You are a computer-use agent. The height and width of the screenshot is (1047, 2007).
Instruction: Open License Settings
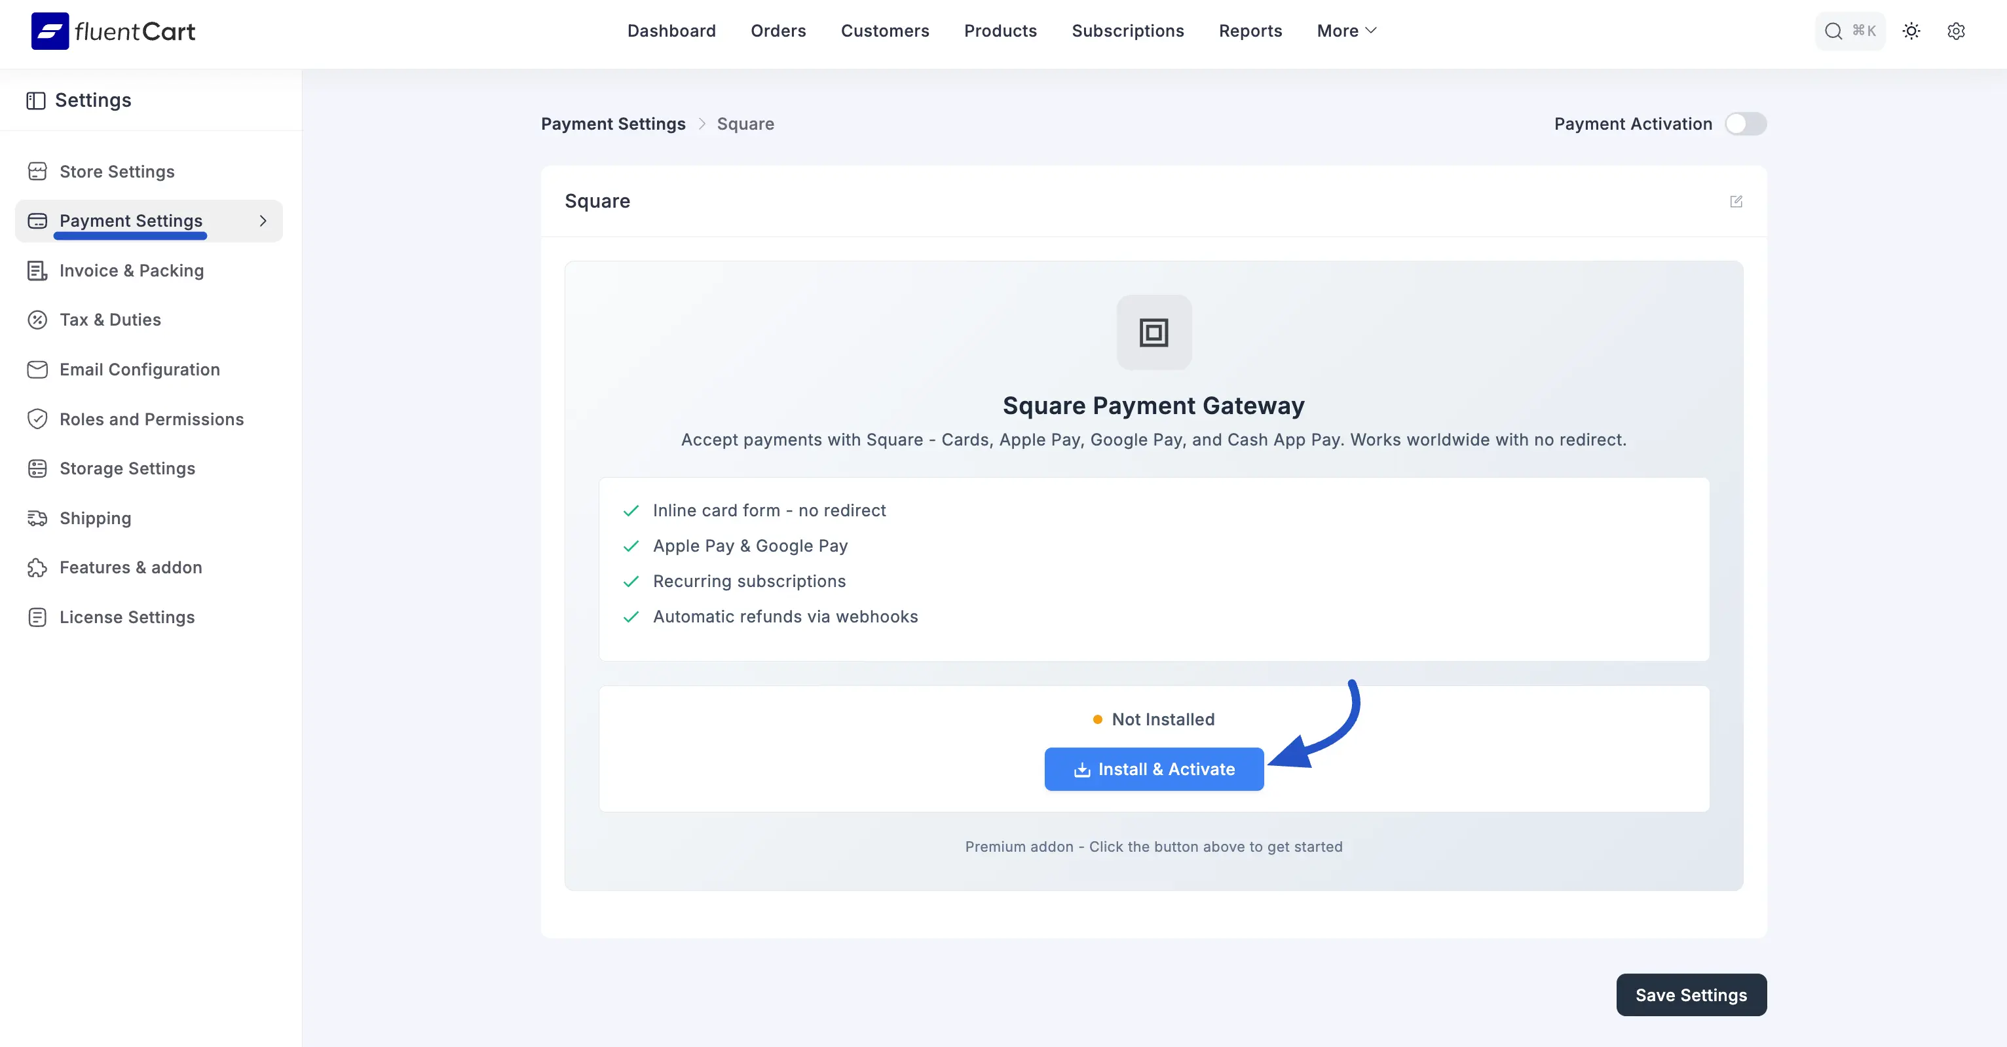[x=149, y=617]
